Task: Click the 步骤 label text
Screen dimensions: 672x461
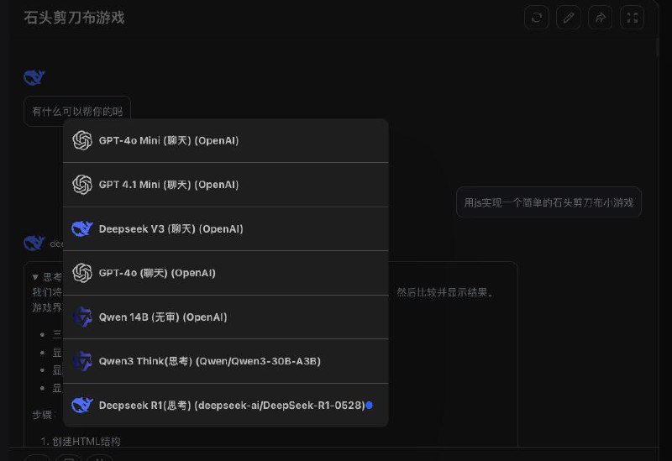Action: pyautogui.click(x=44, y=415)
